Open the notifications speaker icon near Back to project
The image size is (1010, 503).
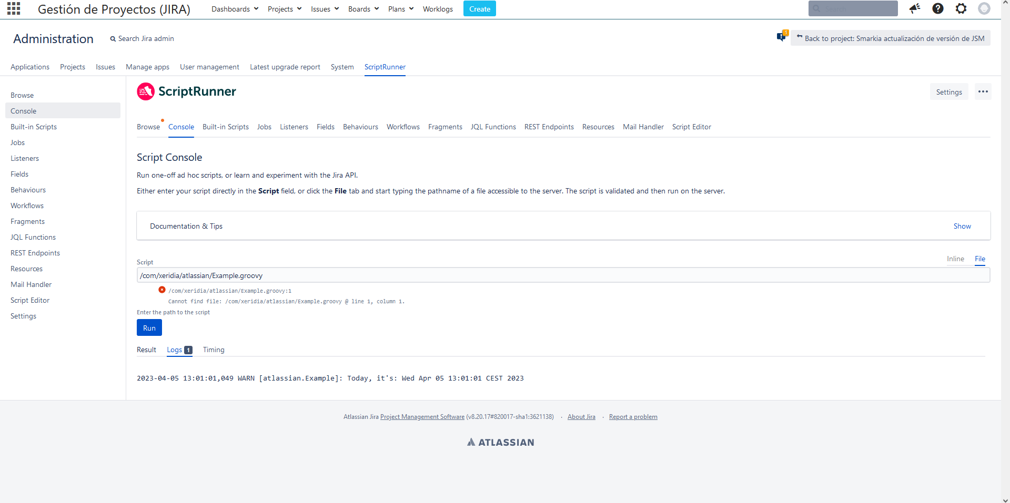(x=781, y=37)
